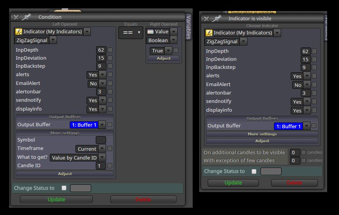Toggle InpDepth checkbox in Indicator is visible window
Image resolution: width=339 pixels, height=215 pixels.
tap(314, 51)
